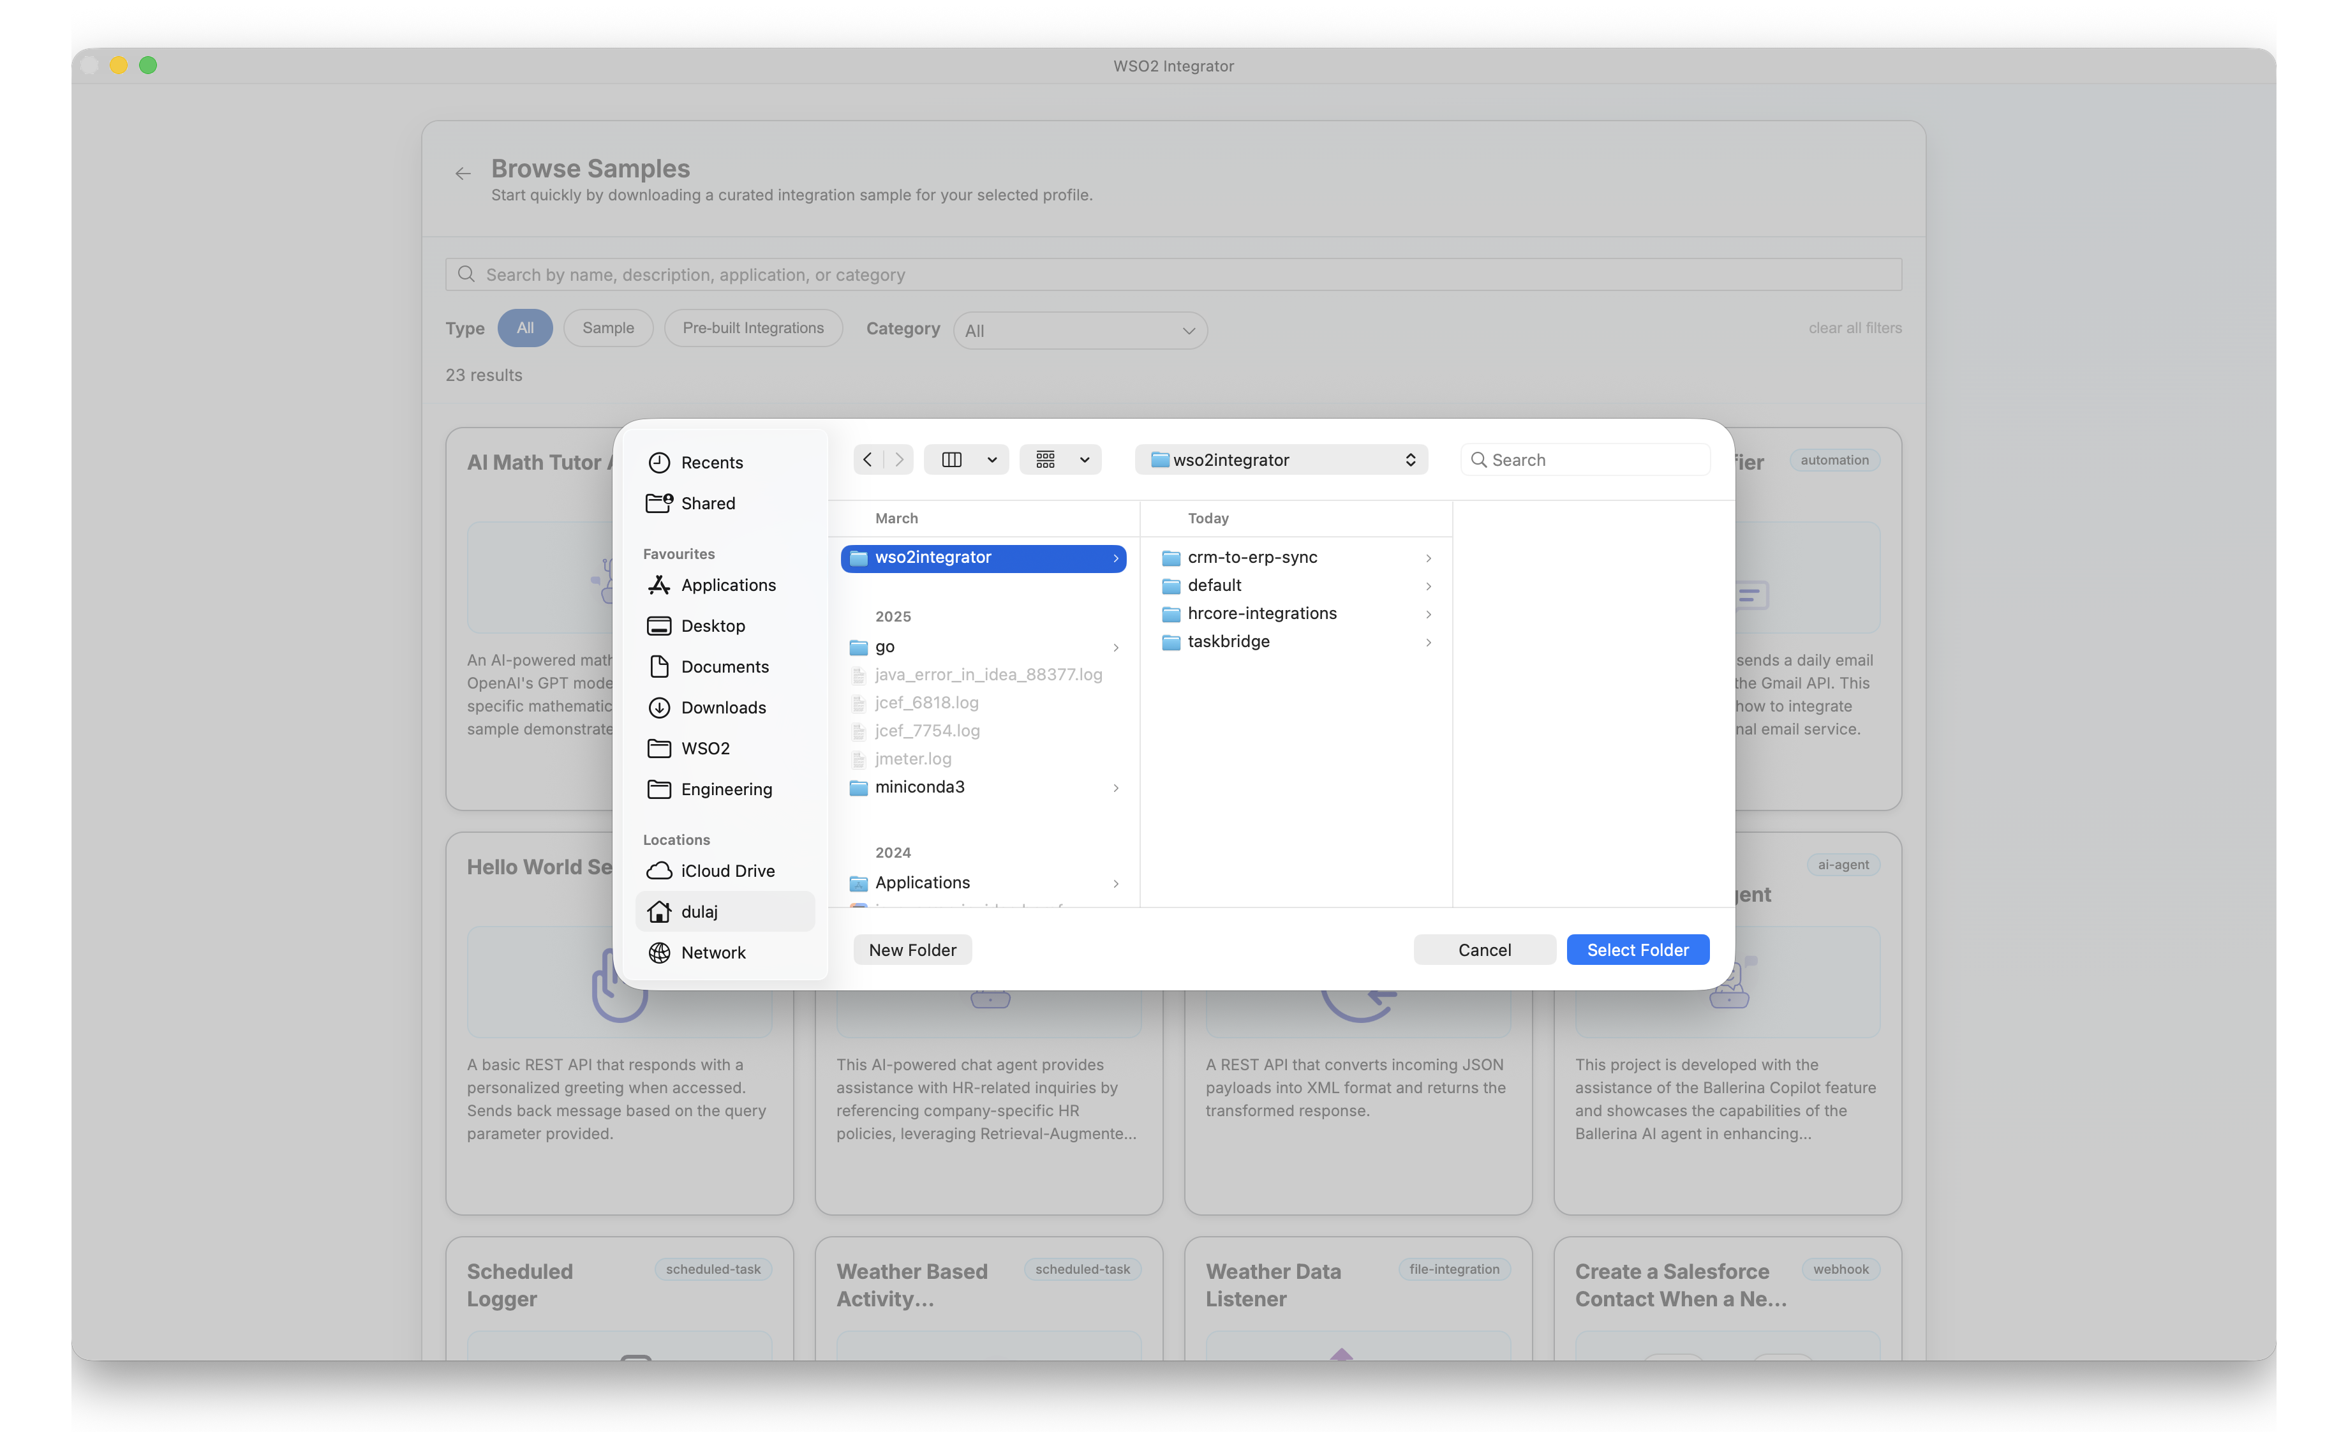The image size is (2348, 1455).
Task: Select java_error_in_idea_88377.log file
Action: 983,676
